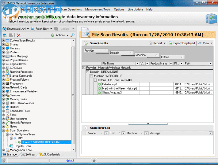Image resolution: width=218 pixels, height=165 pixels.
Task: Click the magnifier search icon beside Actions
Action: coord(72,35)
